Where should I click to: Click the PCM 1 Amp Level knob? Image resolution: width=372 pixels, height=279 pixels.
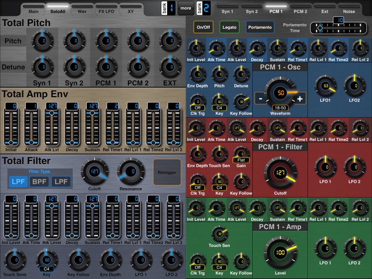coord(280,252)
